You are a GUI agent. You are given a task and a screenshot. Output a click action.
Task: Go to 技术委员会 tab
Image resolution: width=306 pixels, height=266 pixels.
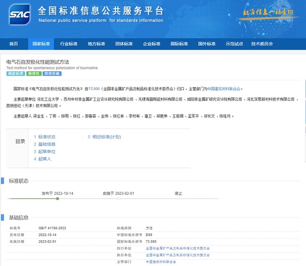click(262, 44)
